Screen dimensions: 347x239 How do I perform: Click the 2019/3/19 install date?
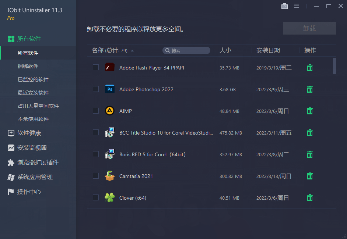tap(274, 68)
